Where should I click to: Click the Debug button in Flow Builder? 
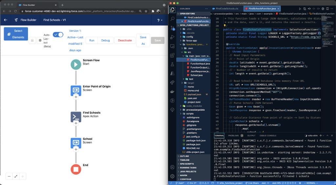click(x=105, y=40)
